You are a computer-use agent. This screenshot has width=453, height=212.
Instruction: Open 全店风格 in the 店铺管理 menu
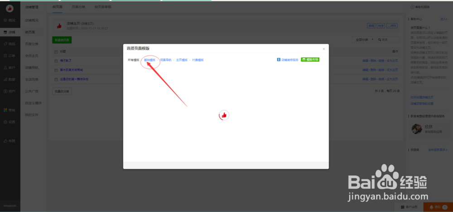pyautogui.click(x=31, y=79)
